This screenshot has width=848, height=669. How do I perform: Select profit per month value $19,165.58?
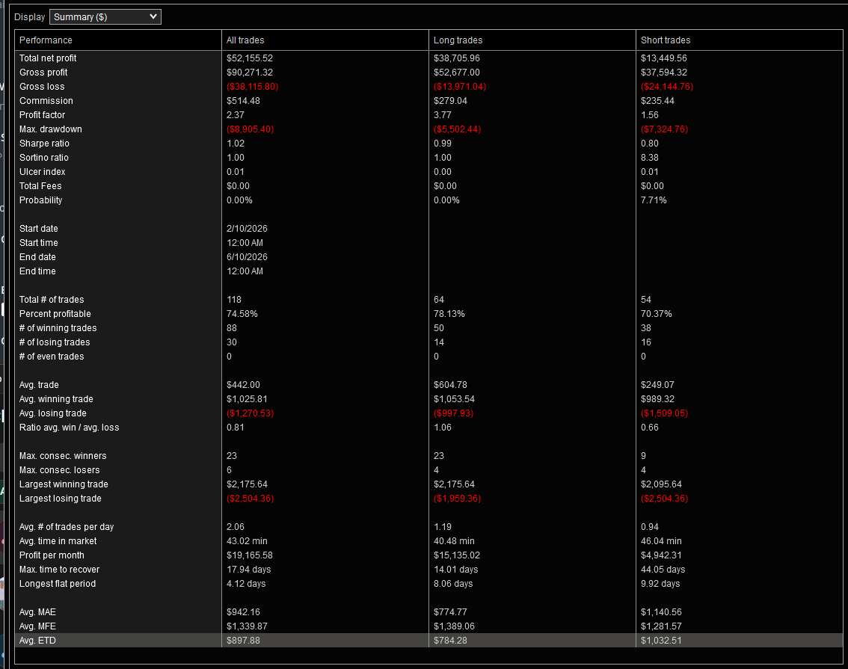pyautogui.click(x=249, y=555)
